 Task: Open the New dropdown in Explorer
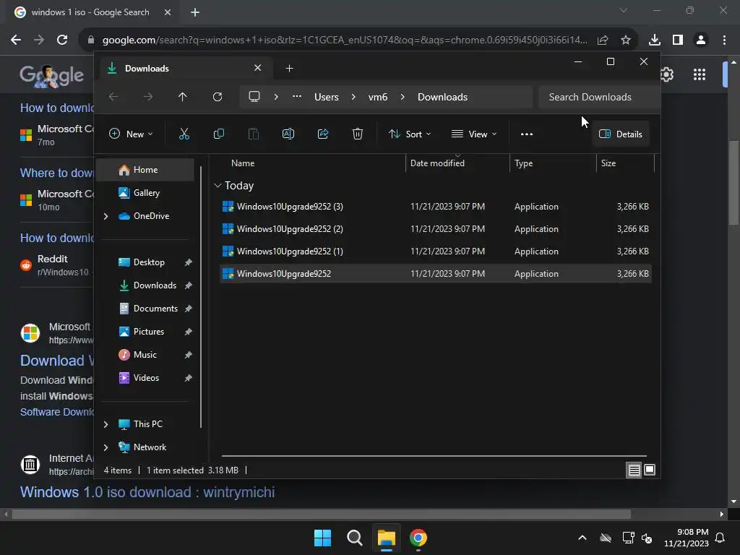point(132,134)
